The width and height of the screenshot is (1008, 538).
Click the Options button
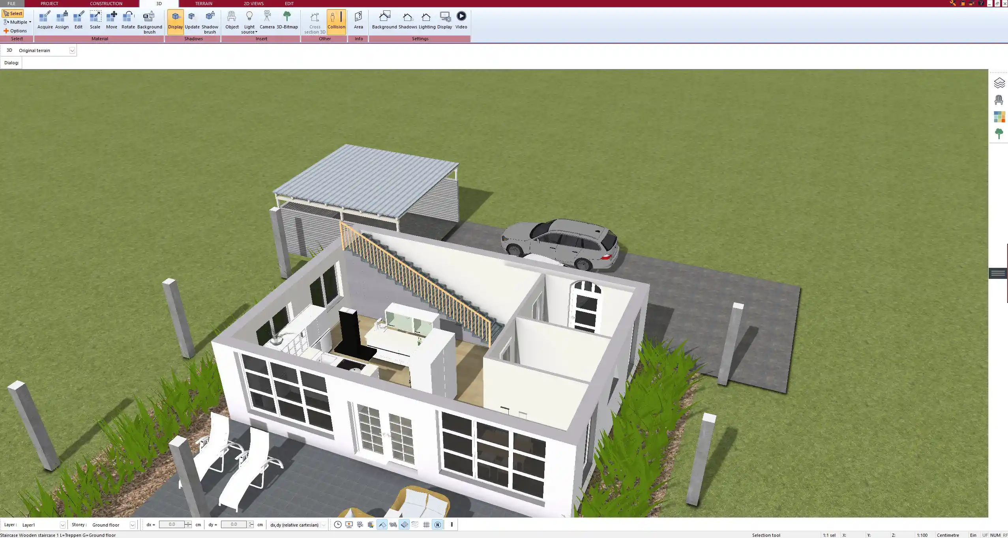click(15, 31)
